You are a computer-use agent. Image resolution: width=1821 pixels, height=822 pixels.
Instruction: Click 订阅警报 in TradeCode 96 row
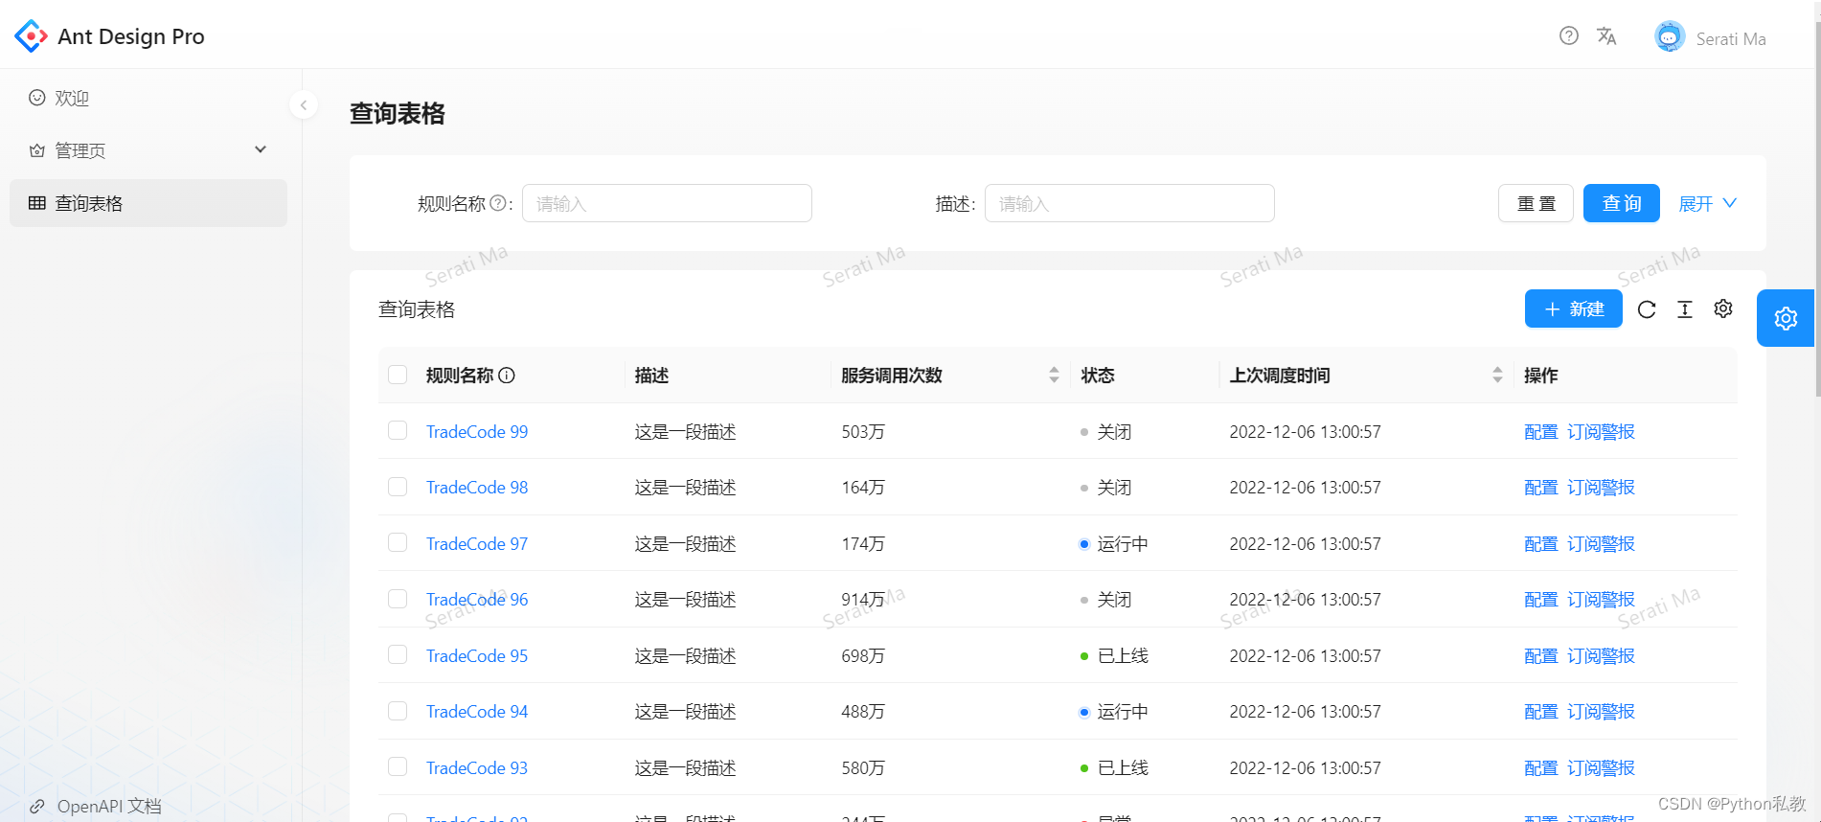(x=1601, y=600)
